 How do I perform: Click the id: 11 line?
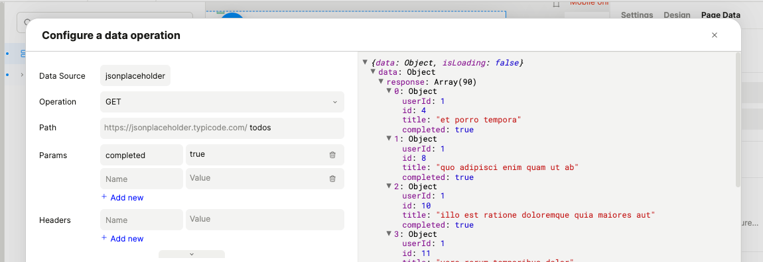tap(416, 253)
